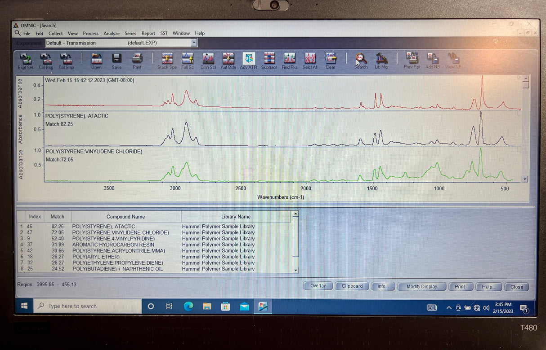Click the Expt Set toolbar icon
Viewport: 546px width, 350px height.
[26, 60]
